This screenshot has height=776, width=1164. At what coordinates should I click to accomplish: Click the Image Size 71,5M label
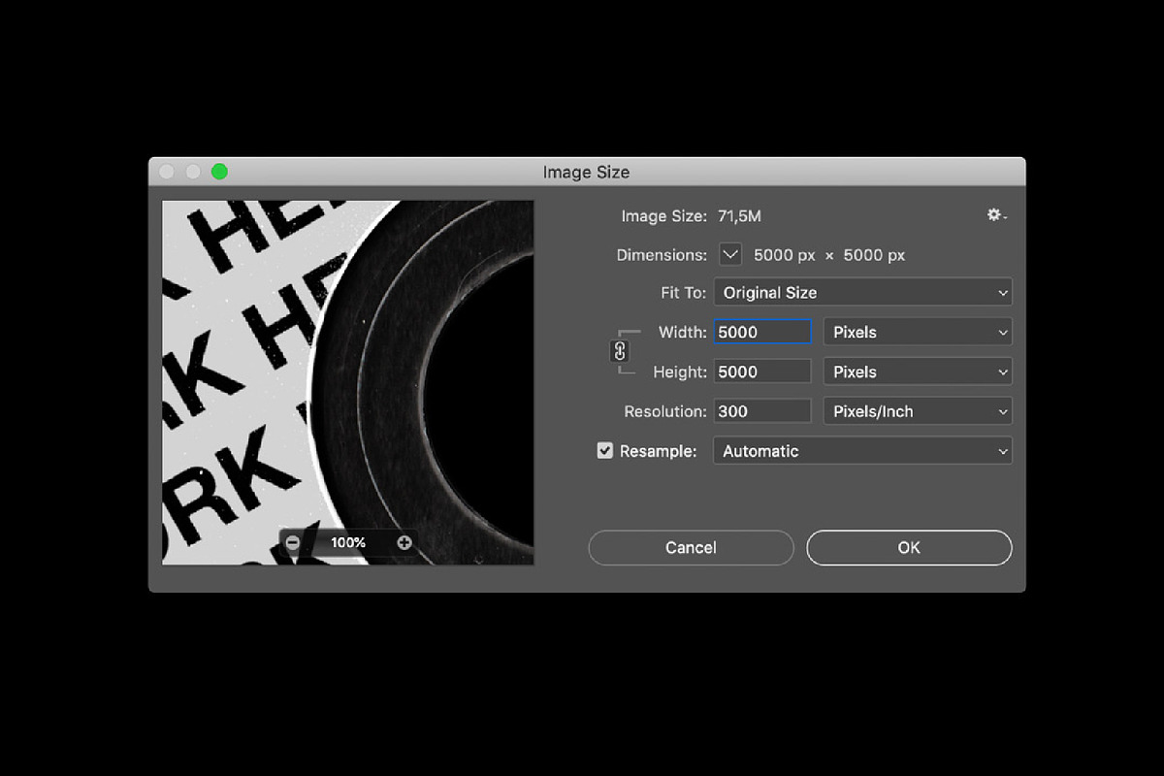point(739,215)
